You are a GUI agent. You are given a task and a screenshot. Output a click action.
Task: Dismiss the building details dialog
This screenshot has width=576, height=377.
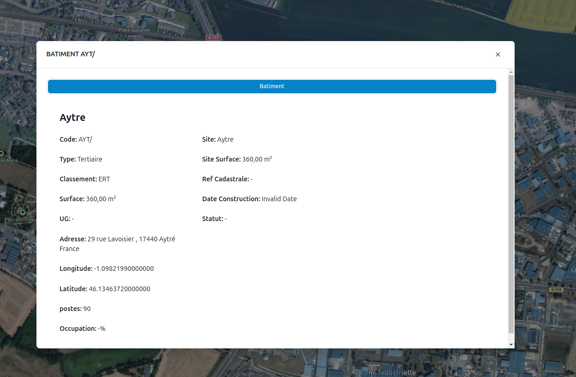click(498, 54)
